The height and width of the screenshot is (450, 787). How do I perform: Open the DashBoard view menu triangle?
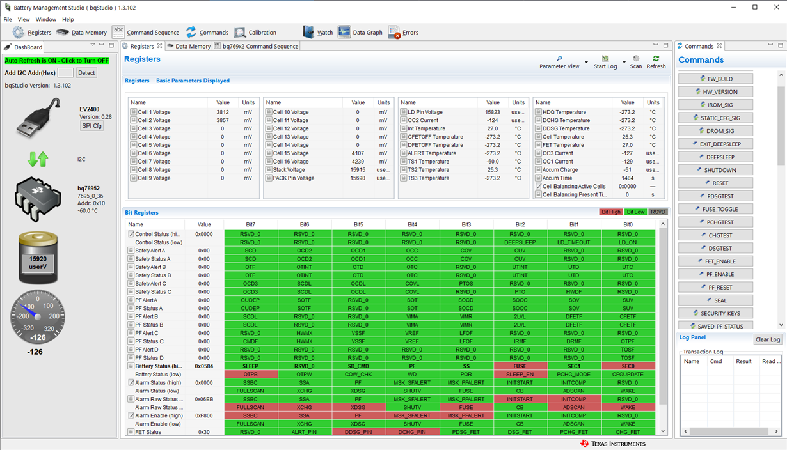pos(92,45)
